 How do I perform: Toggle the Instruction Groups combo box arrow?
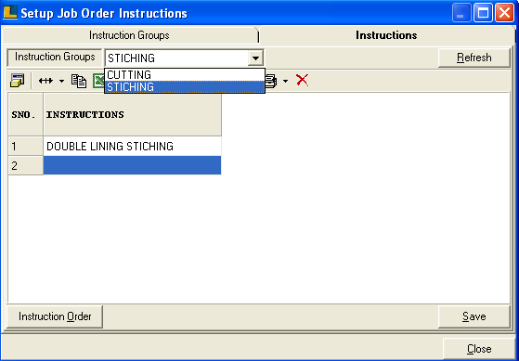[255, 58]
